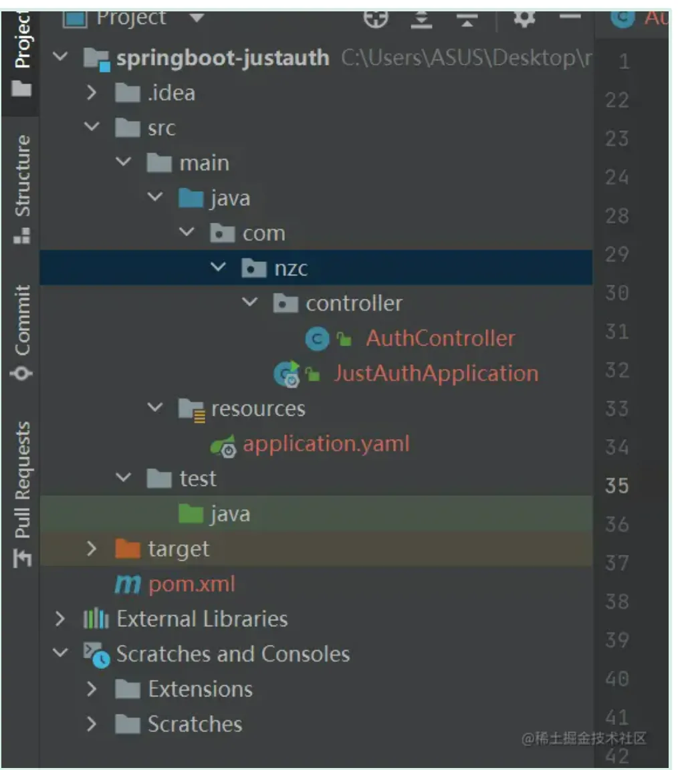The height and width of the screenshot is (770, 678).
Task: Click the application.yaml Spring config icon
Action: 223,445
